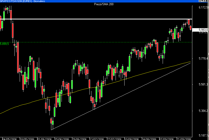Close the FDAX1206 chart window

point(207,1)
